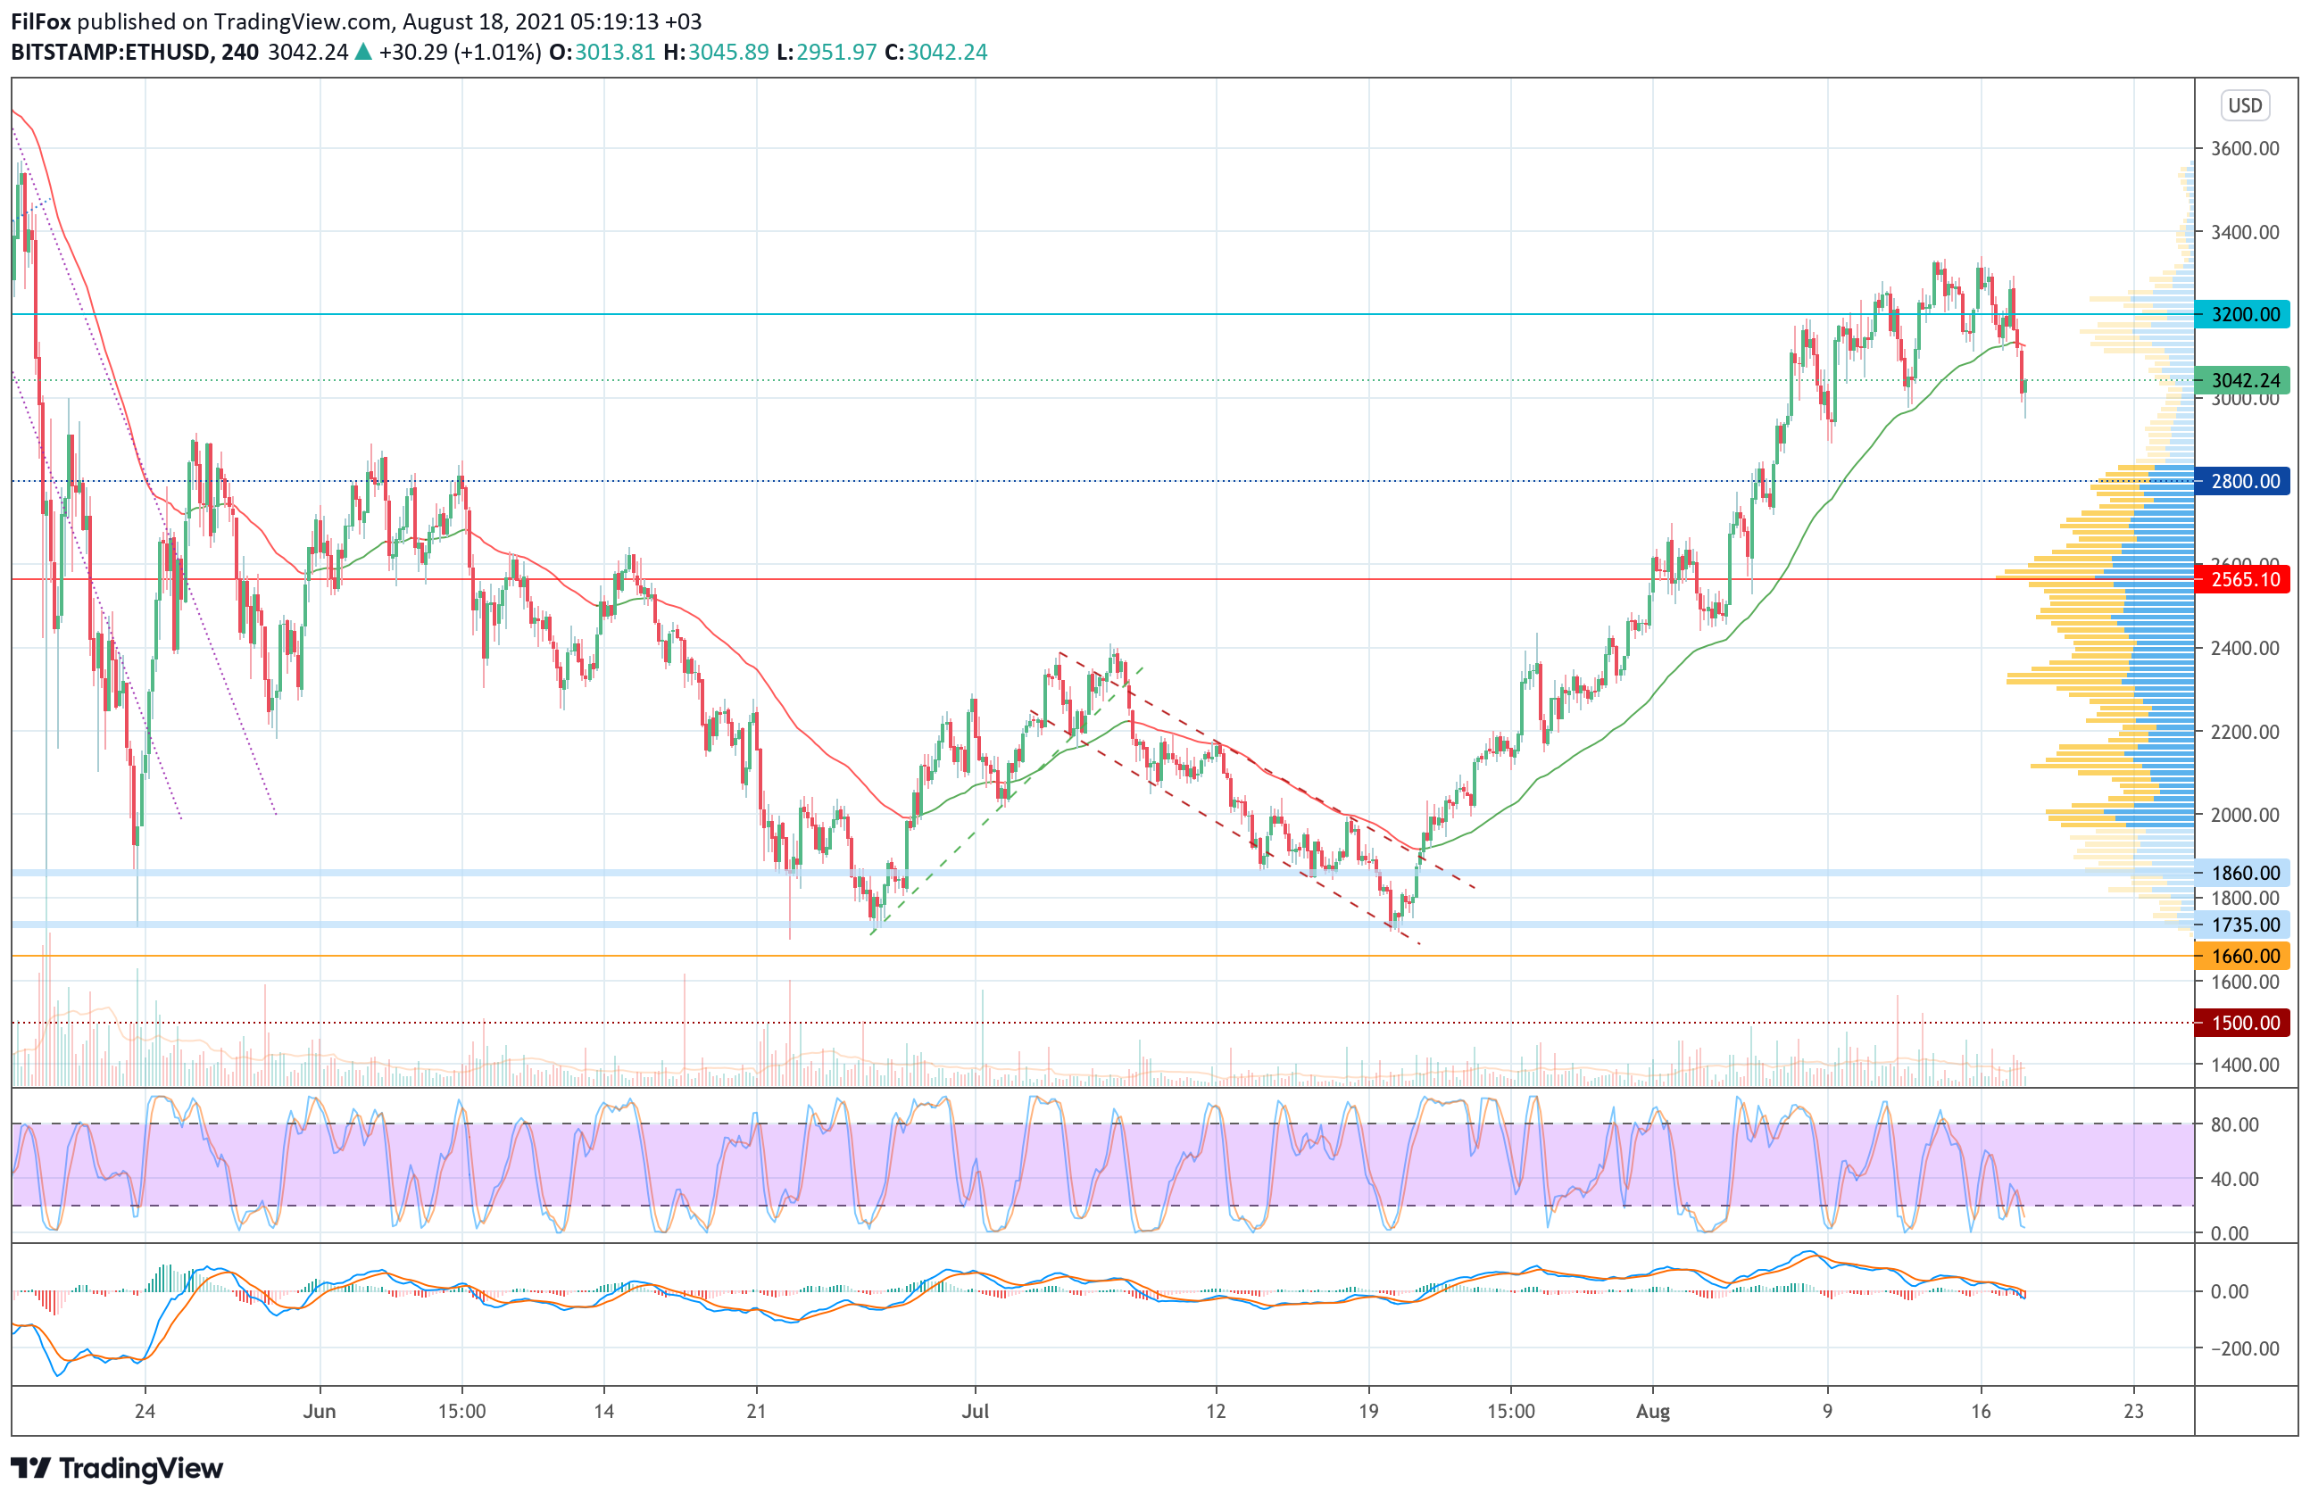Click the Jun date on the time axis
Image resolution: width=2310 pixels, height=1501 pixels.
320,1411
